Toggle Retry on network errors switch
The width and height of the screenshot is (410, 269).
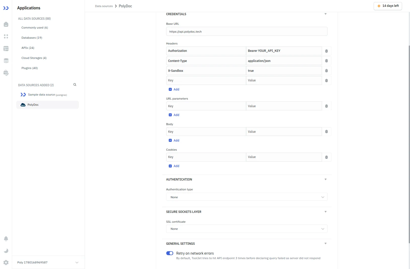[x=170, y=253]
